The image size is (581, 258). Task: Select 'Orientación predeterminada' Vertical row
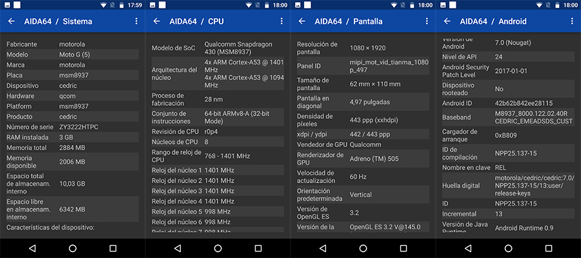(x=363, y=195)
